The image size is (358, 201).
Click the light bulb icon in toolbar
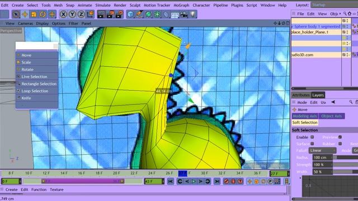pyautogui.click(x=192, y=15)
